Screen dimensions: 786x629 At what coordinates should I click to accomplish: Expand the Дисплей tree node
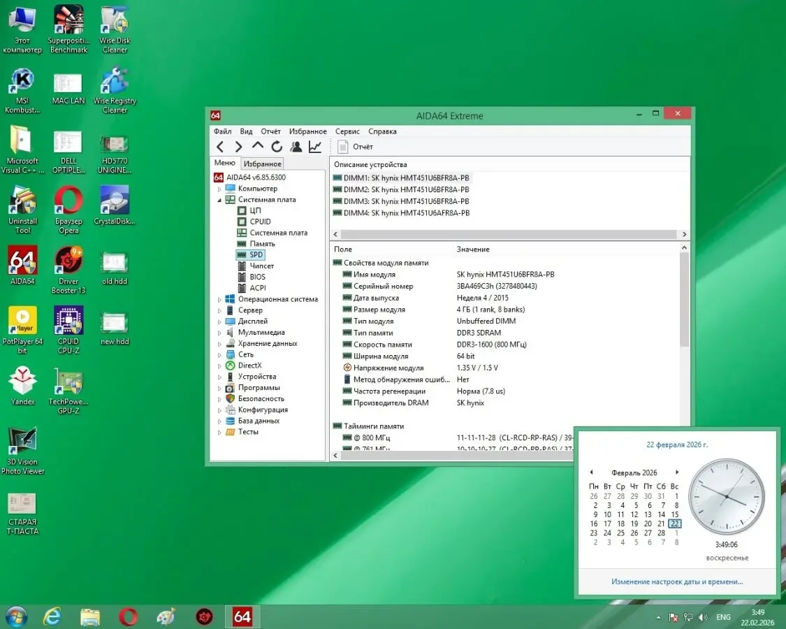tap(219, 321)
